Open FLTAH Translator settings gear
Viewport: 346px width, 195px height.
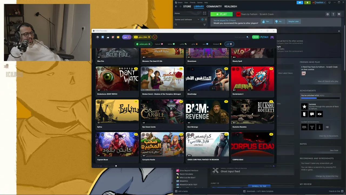[98, 37]
